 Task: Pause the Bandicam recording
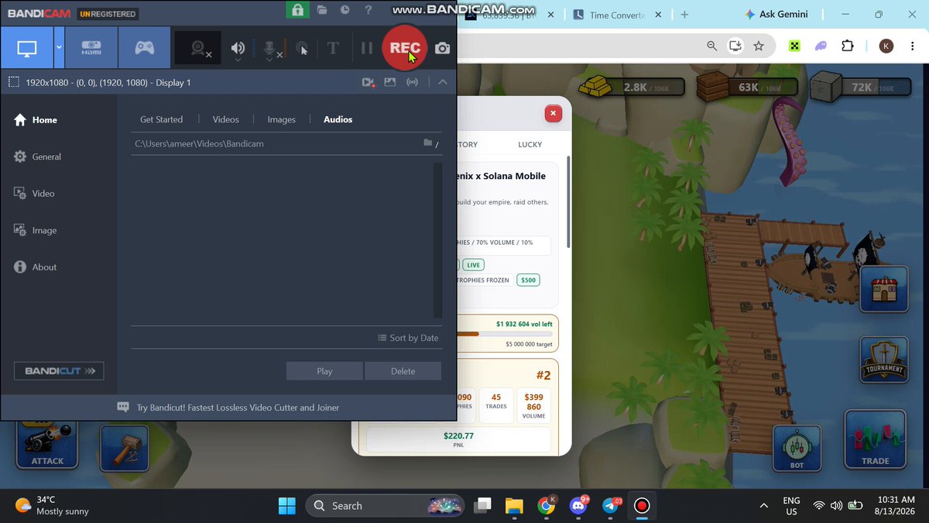(x=367, y=48)
